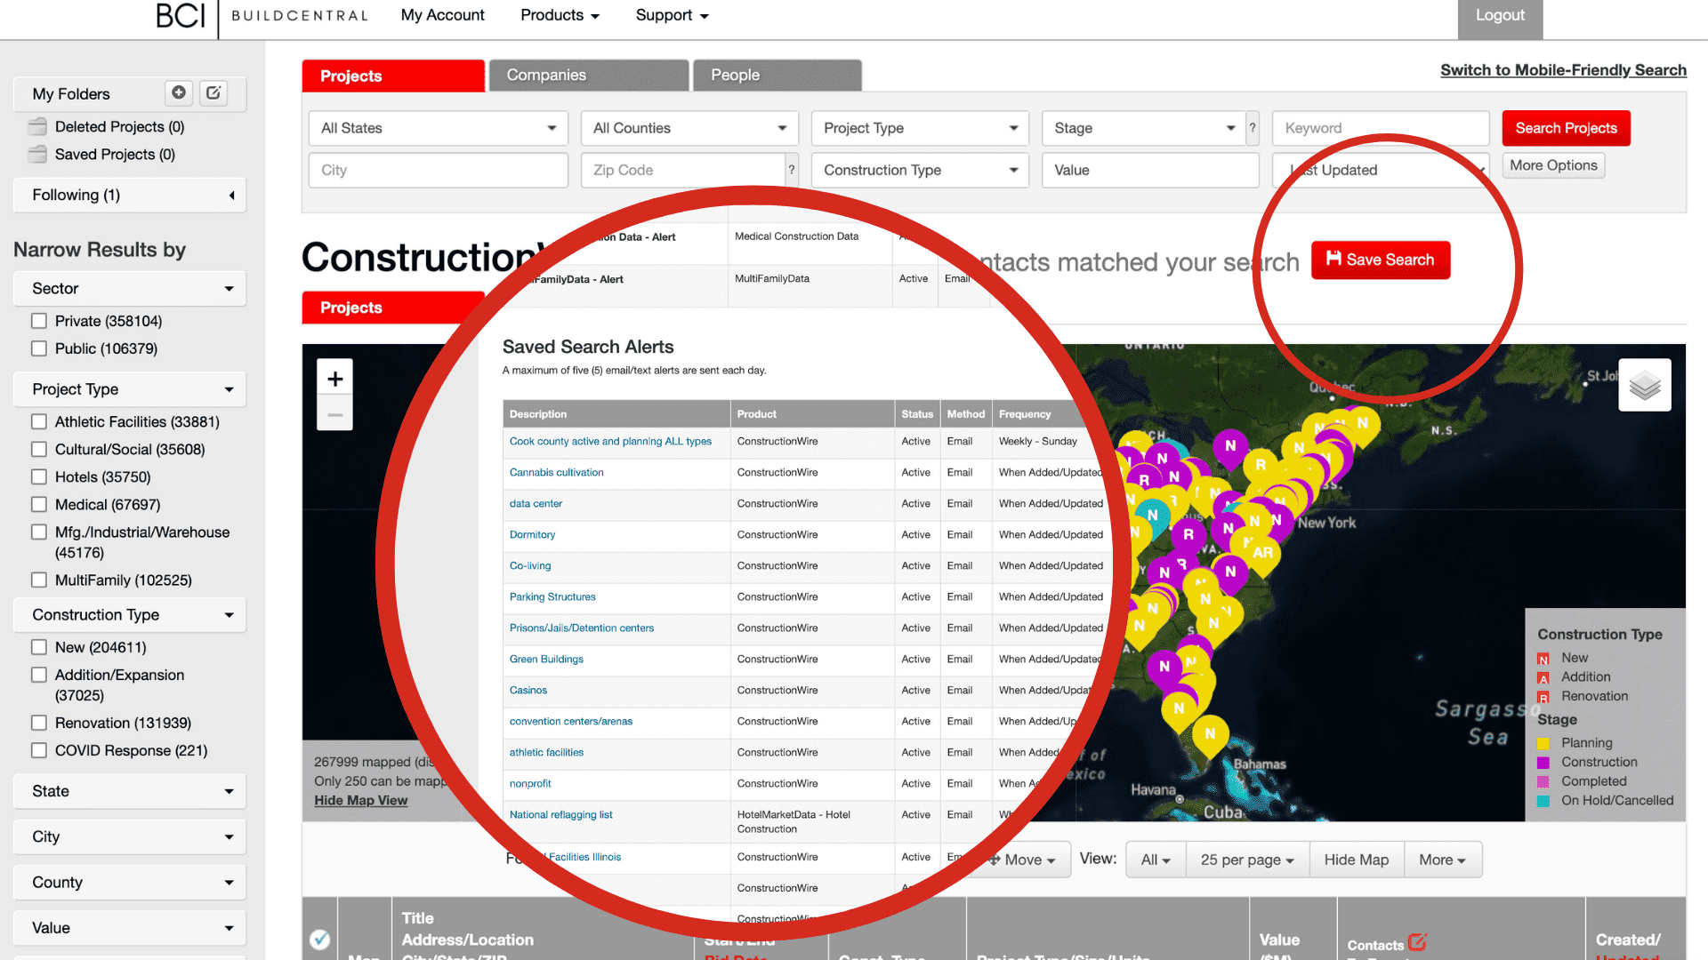The height and width of the screenshot is (960, 1708).
Task: Check Cultural/Social project type
Action: pyautogui.click(x=39, y=449)
